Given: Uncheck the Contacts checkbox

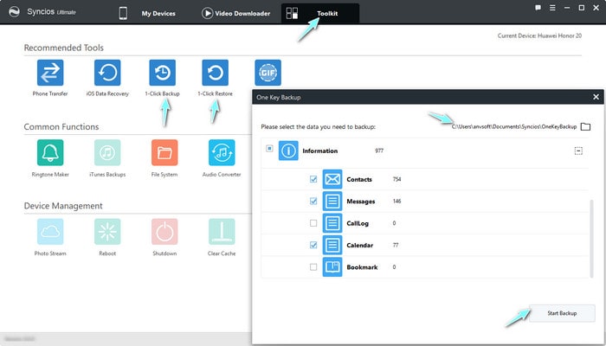Looking at the screenshot, I should point(313,179).
